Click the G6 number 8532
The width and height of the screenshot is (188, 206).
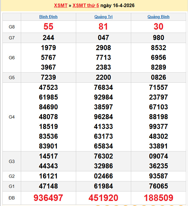pyautogui.click(x=158, y=48)
